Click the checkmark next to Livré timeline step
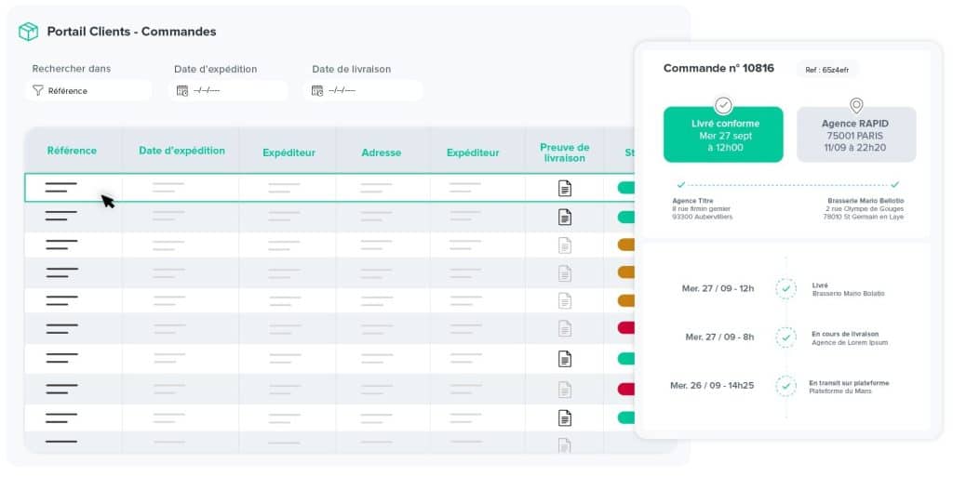Viewport: 953px width, 477px height. pos(786,289)
